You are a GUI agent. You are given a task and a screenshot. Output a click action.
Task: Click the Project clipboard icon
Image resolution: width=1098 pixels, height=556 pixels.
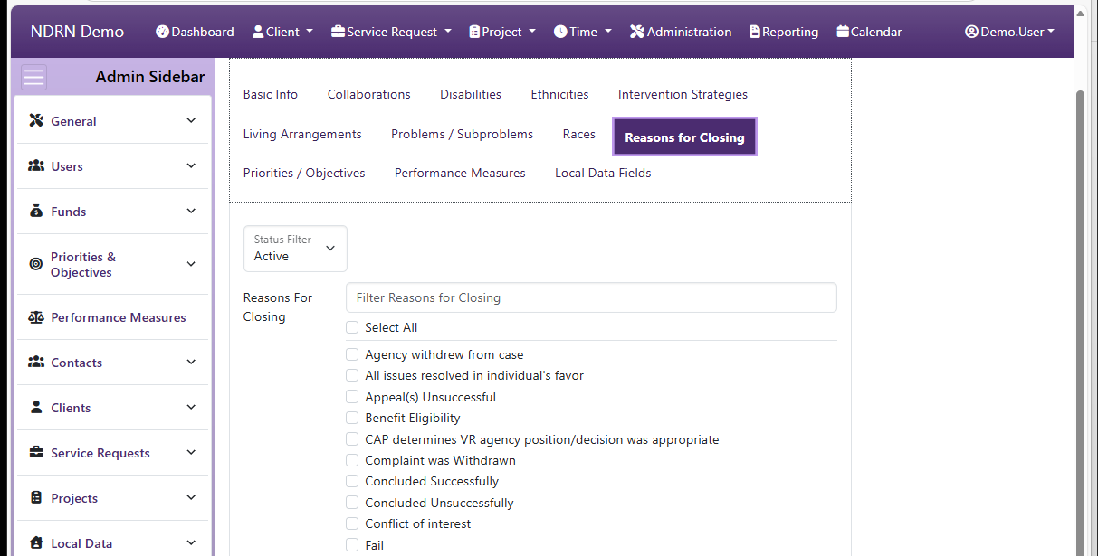[x=474, y=32]
